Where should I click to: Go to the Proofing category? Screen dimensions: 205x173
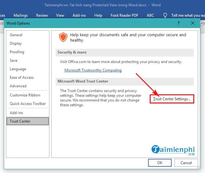[17, 52]
